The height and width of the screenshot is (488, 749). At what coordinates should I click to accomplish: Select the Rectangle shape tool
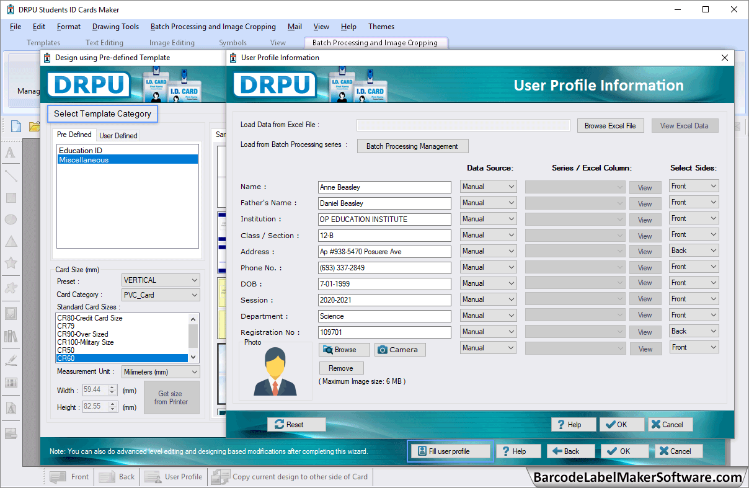[11, 198]
